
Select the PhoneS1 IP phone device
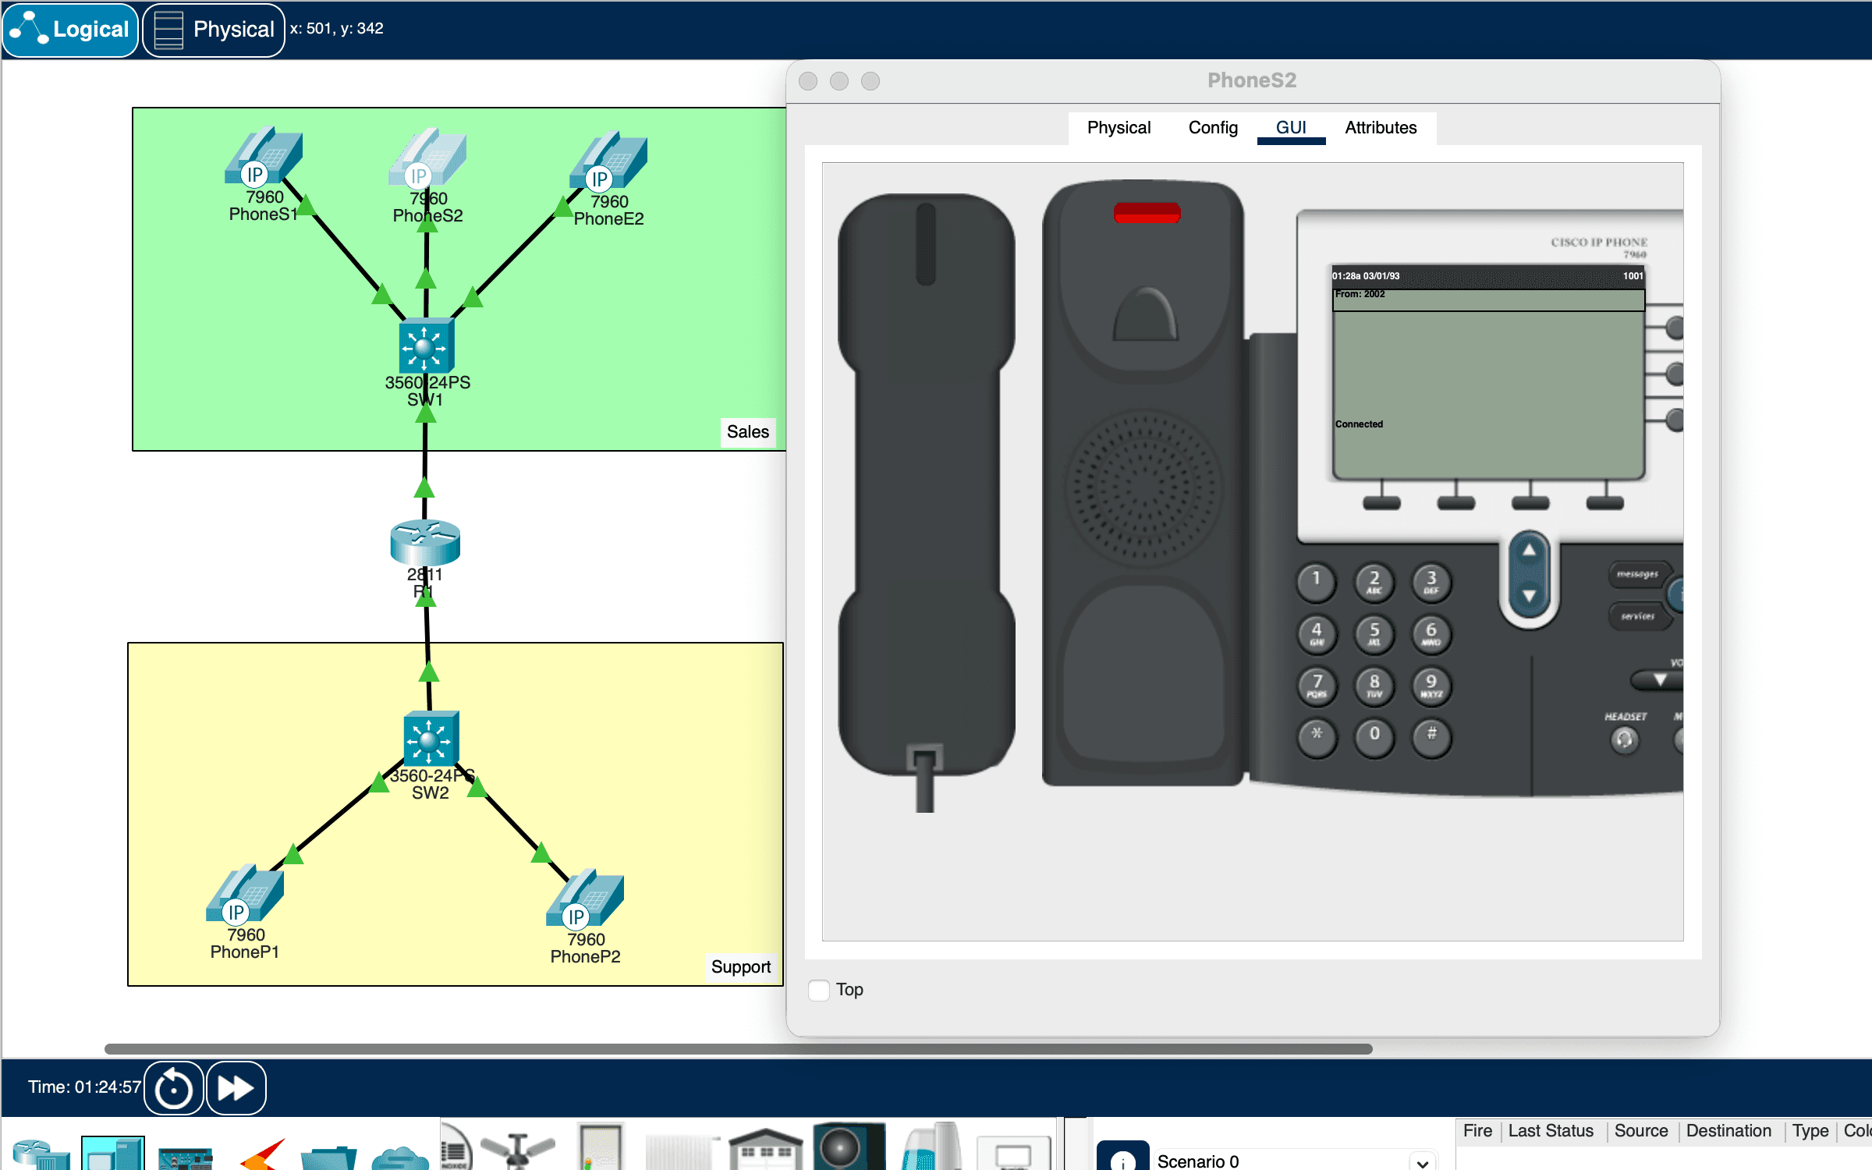(264, 157)
